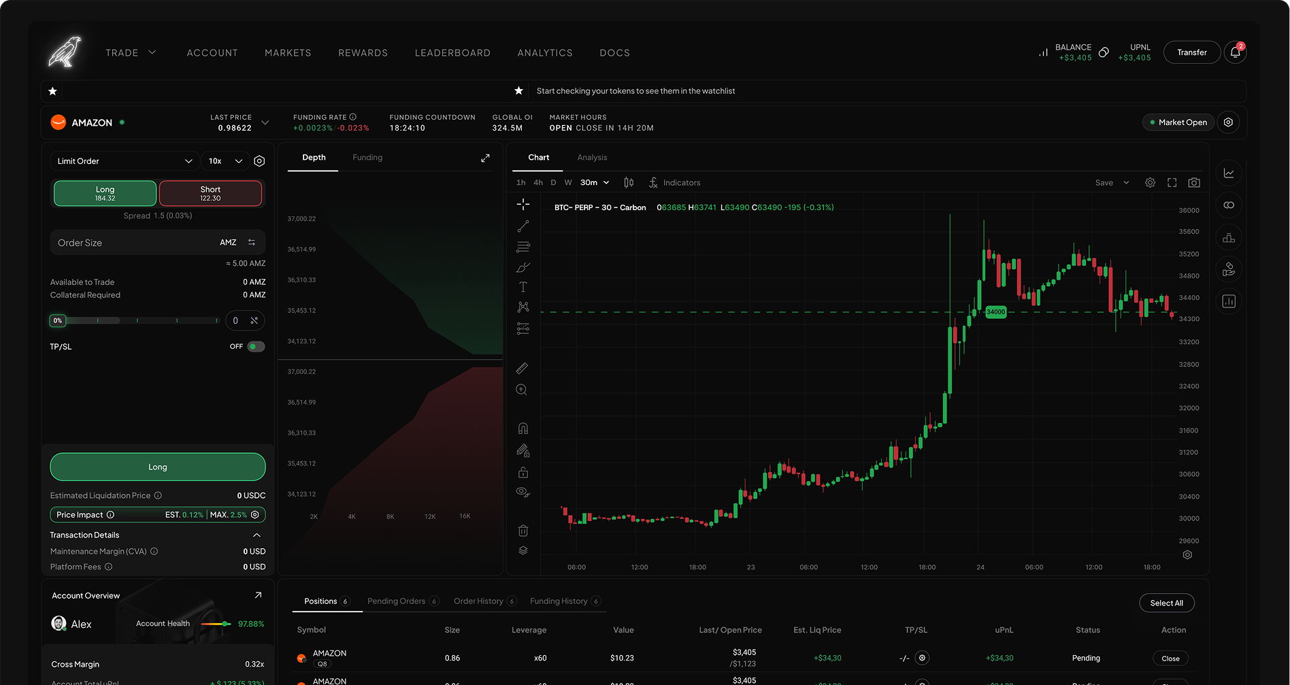Select the pattern tool on chart toolbar

523,307
